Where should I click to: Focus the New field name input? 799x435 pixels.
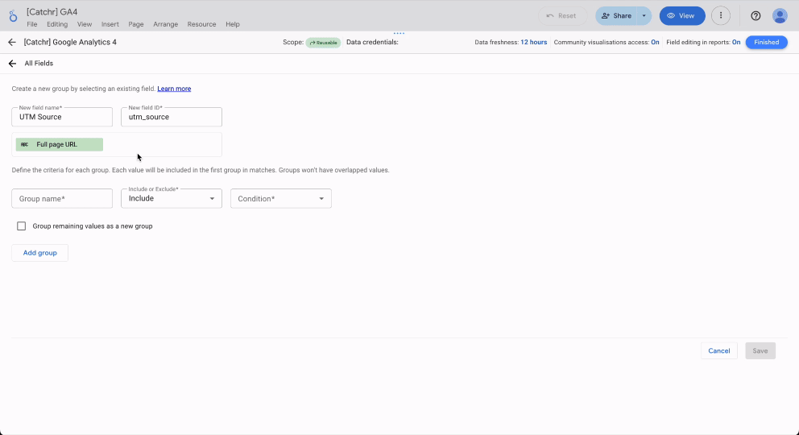point(62,117)
